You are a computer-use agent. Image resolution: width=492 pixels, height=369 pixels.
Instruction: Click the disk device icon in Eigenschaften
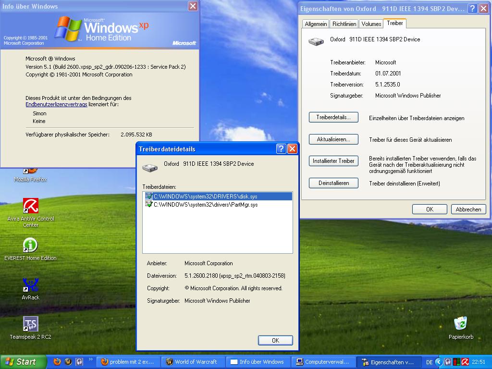coord(316,41)
